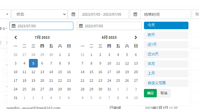Click the date range field 2023/07/05 - 2023/07/05
Screen dimensions: 199x109
coord(104,14)
